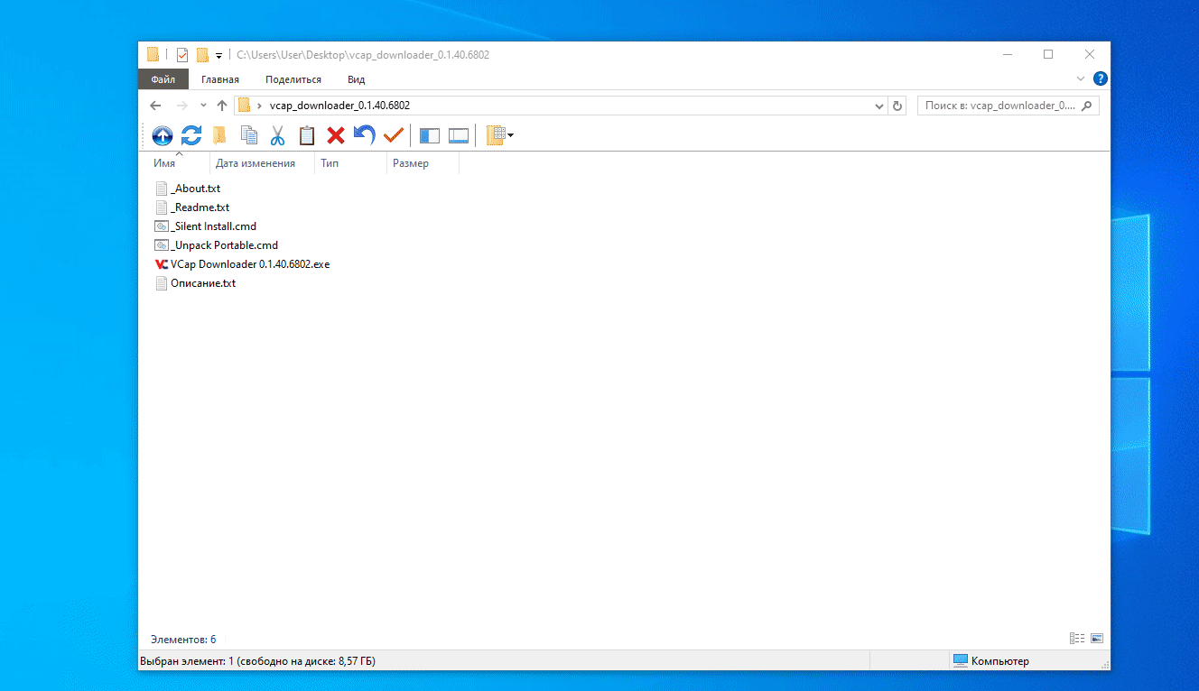Open the Вид ribbon tab

point(357,79)
